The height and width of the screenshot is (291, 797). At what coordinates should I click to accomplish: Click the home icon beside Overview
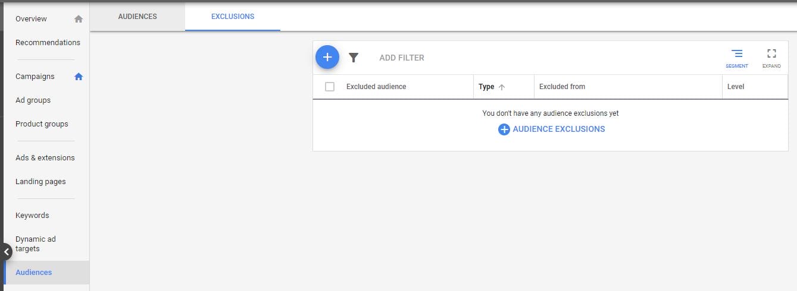[79, 19]
